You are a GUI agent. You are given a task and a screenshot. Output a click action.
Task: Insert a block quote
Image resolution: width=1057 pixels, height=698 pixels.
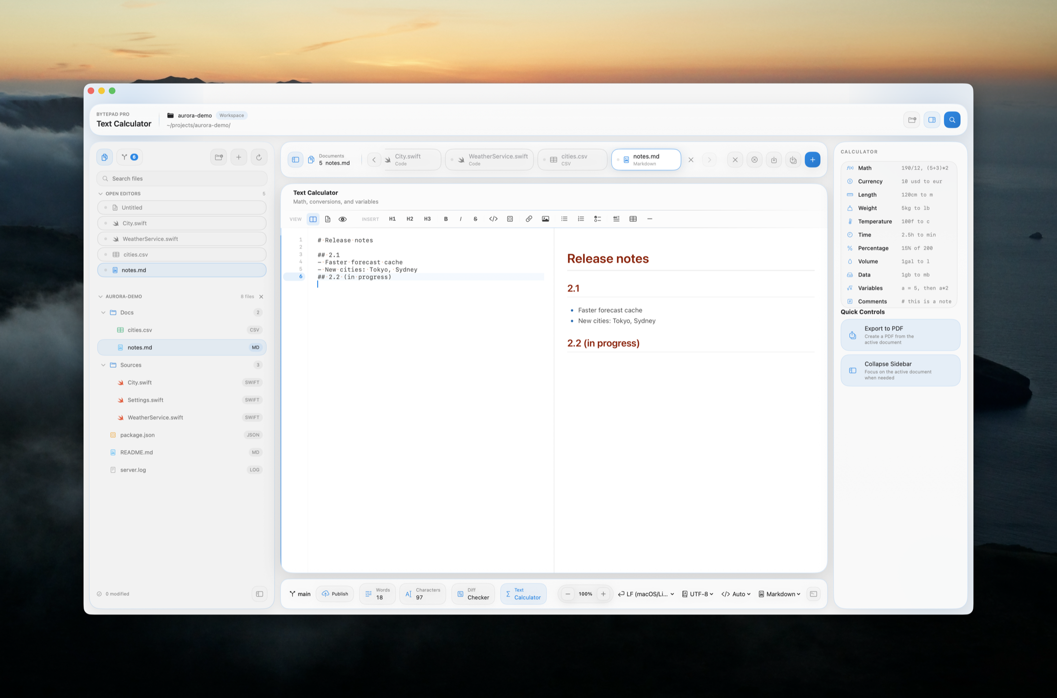coord(616,219)
